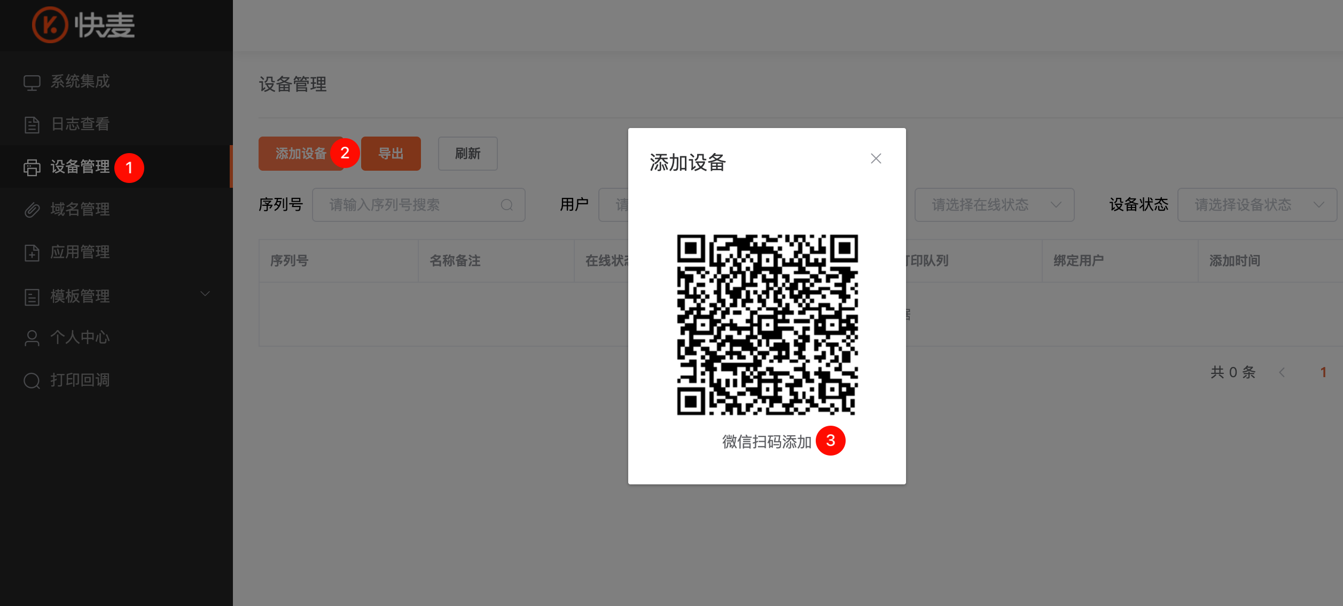The image size is (1343, 606).
Task: Click the 打印回调 search icon
Action: [32, 381]
